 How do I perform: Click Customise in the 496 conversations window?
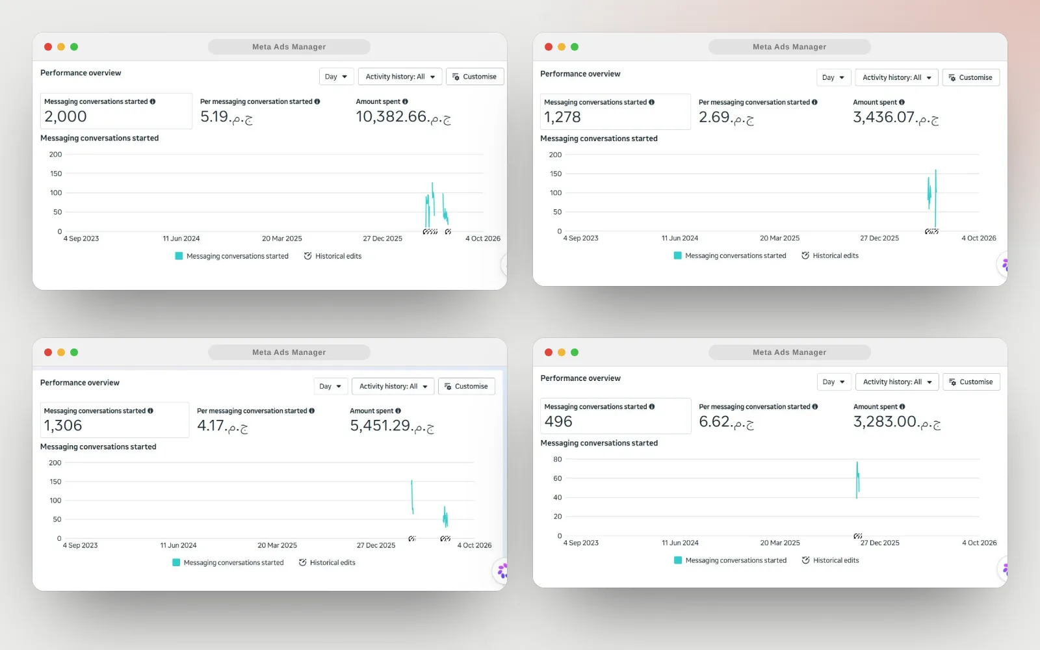coord(971,382)
